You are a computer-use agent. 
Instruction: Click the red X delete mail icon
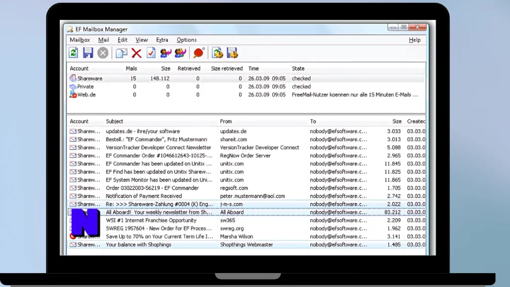pyautogui.click(x=136, y=53)
